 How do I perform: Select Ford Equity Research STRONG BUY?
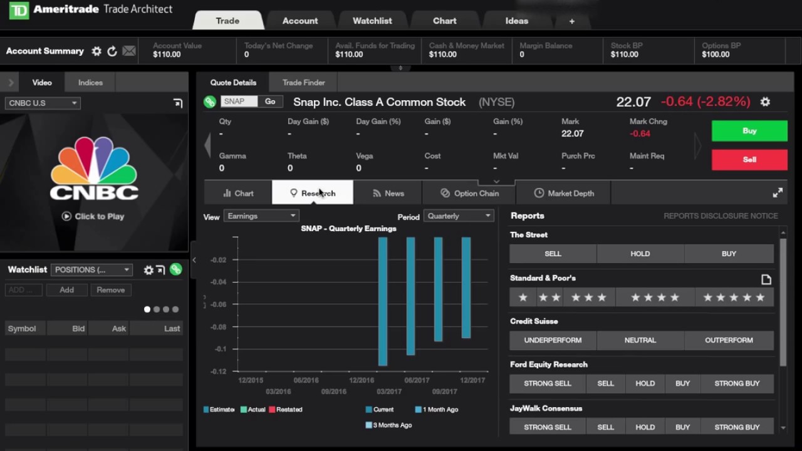(x=737, y=383)
